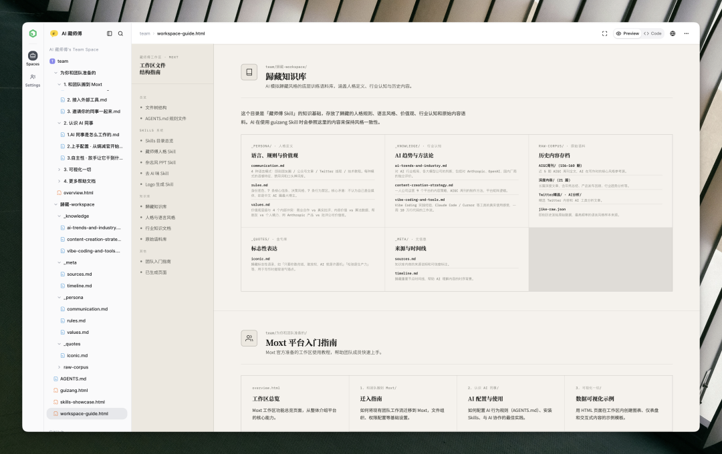Viewport: 722px width, 454px height.
Task: Click the AI 藏師傅 workspace avatar
Action: point(53,33)
